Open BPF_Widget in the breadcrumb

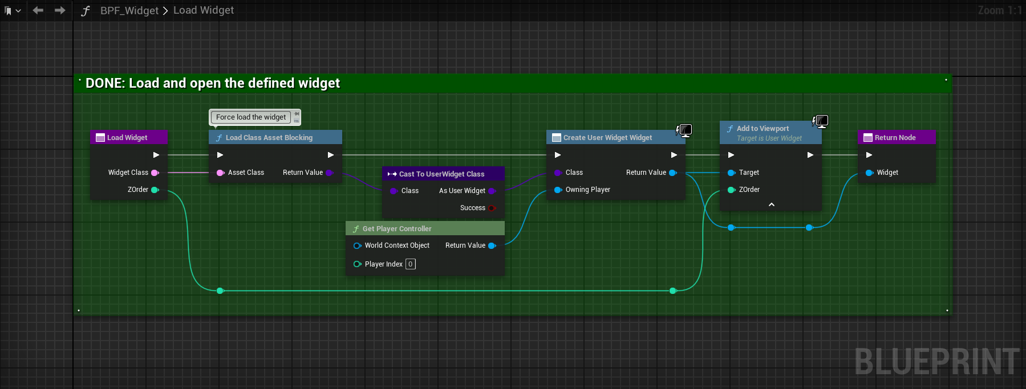[129, 10]
